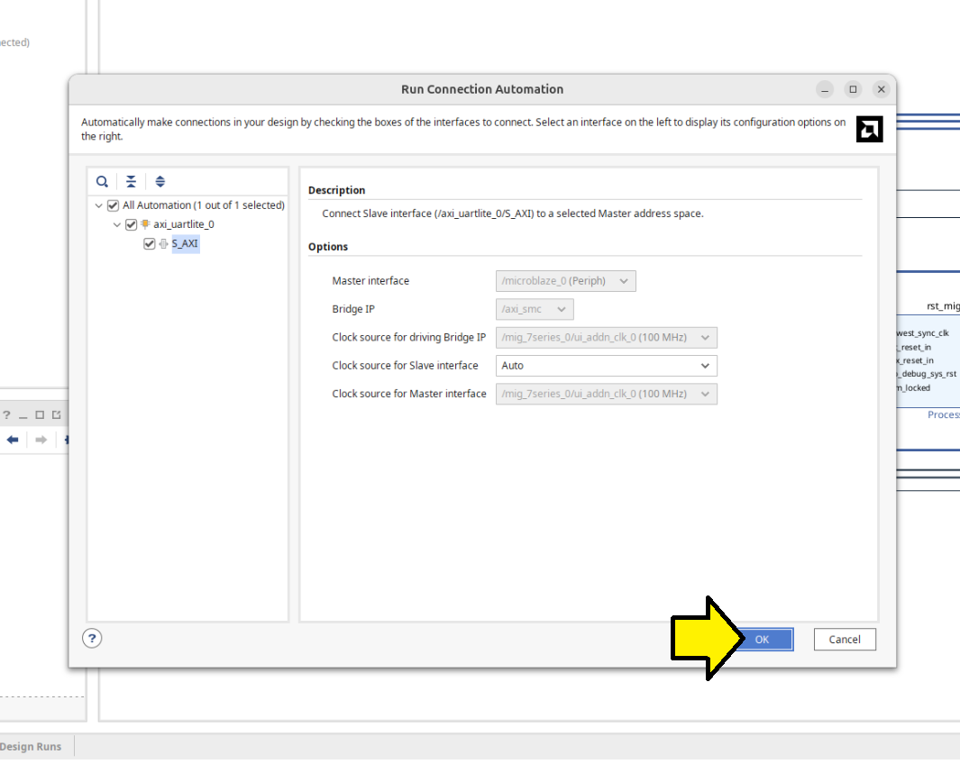Screen dimensions: 960x773
Task: Toggle the S_AXI interface checkbox
Action: pos(150,243)
